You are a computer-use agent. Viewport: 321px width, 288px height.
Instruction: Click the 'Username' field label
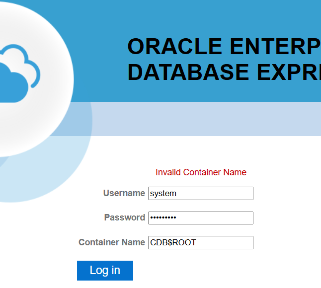point(124,193)
